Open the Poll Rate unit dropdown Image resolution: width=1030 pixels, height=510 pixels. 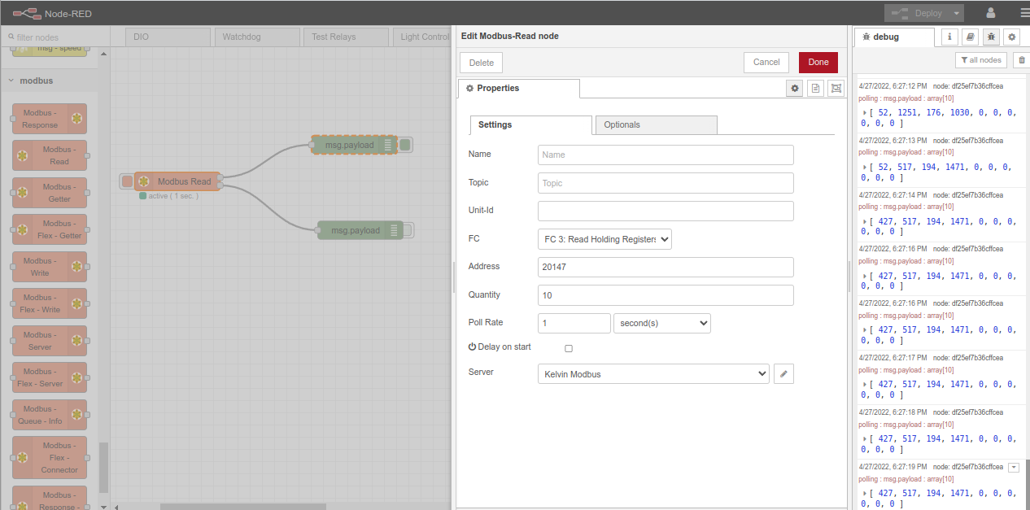click(x=661, y=323)
